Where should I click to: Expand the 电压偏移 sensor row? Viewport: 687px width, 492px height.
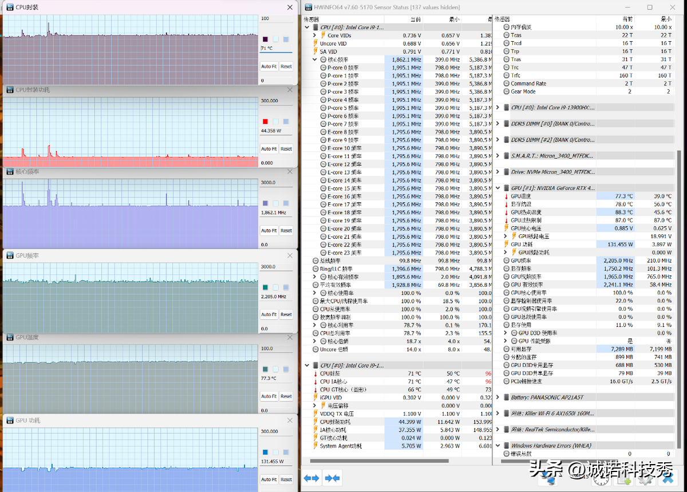(314, 405)
